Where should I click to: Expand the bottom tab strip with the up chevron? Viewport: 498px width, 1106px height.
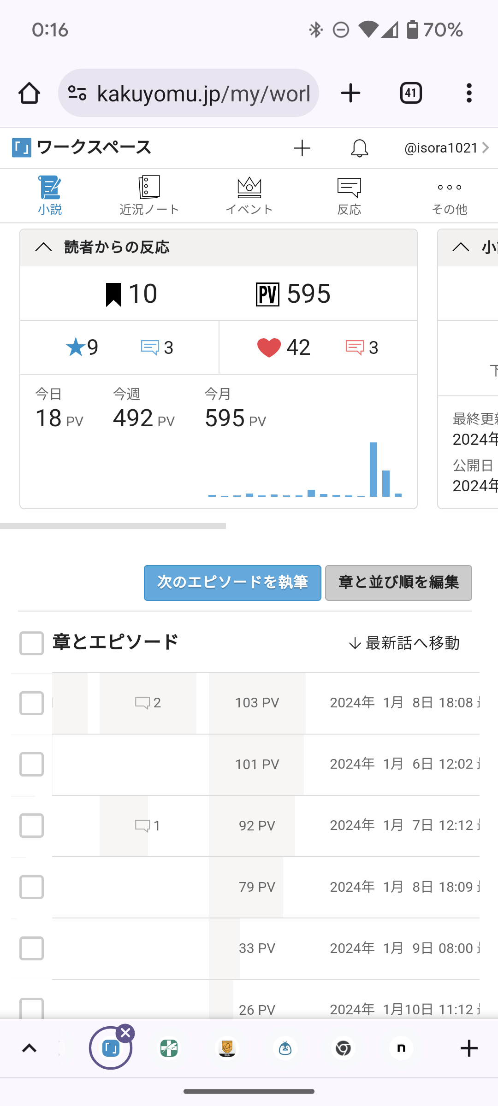pos(30,1048)
